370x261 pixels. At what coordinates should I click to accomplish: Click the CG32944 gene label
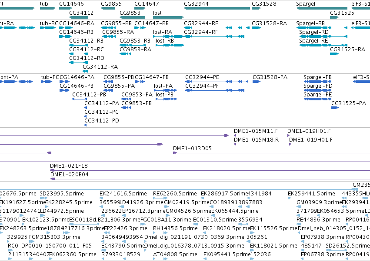pyautogui.click(x=196, y=4)
